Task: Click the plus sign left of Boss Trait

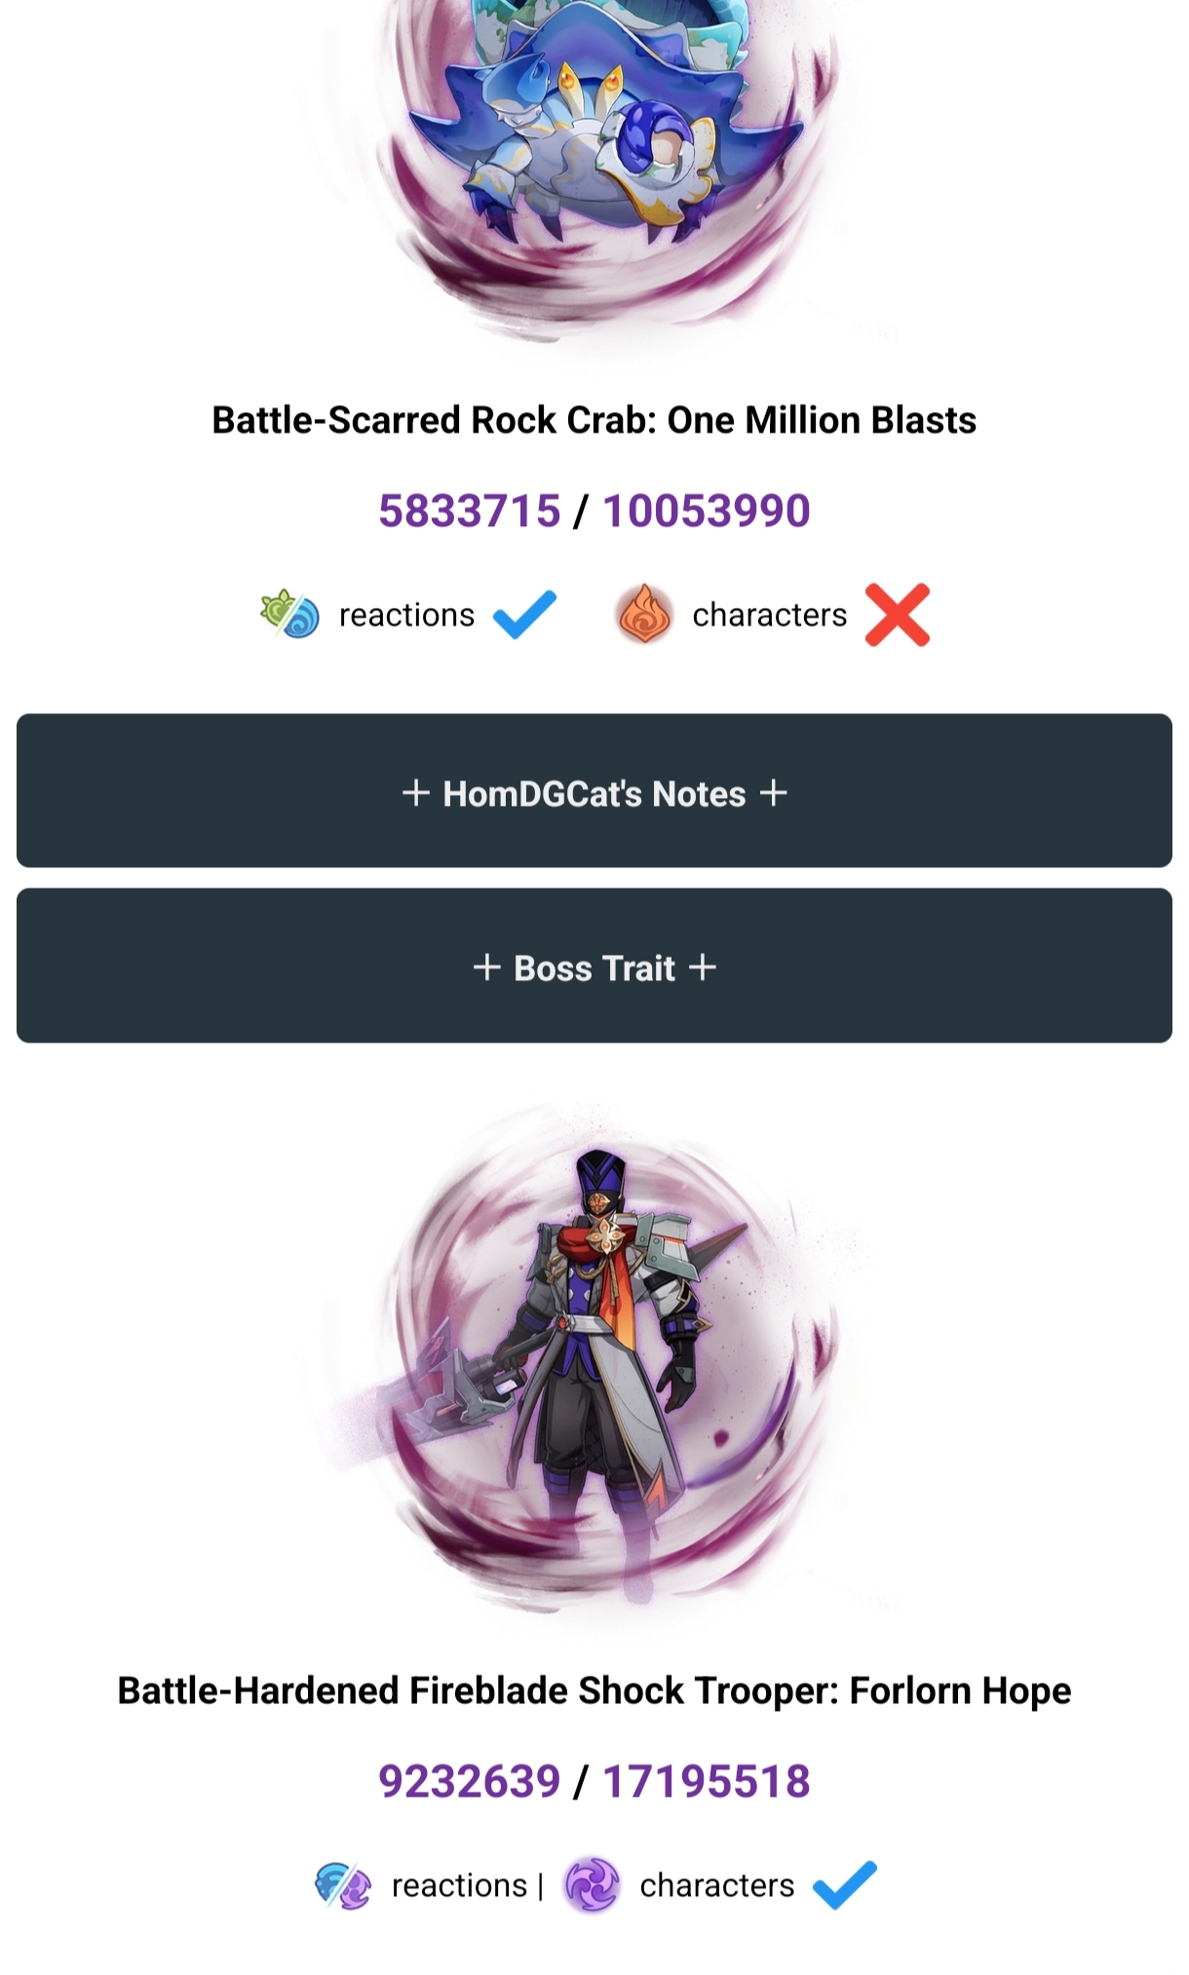Action: pyautogui.click(x=486, y=968)
